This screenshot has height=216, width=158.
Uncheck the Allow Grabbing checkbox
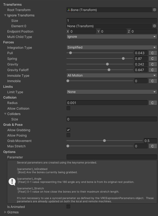pos(68,130)
